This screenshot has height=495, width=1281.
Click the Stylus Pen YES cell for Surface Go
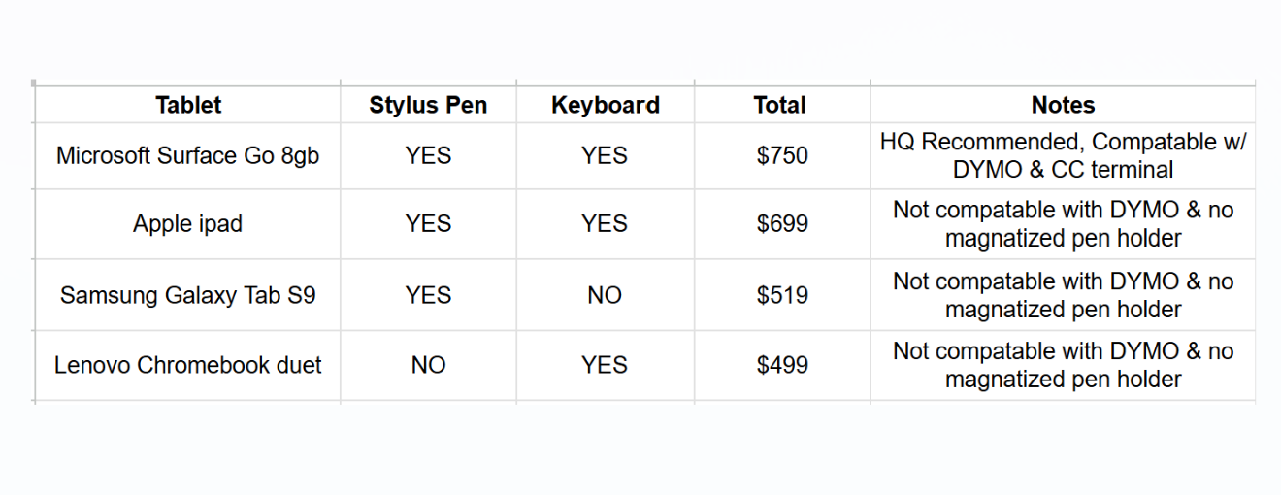click(428, 155)
